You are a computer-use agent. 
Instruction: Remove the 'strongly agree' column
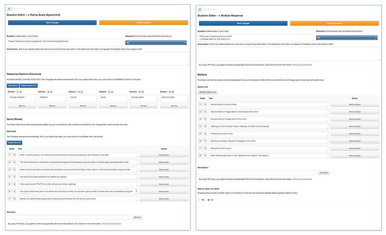144,106
